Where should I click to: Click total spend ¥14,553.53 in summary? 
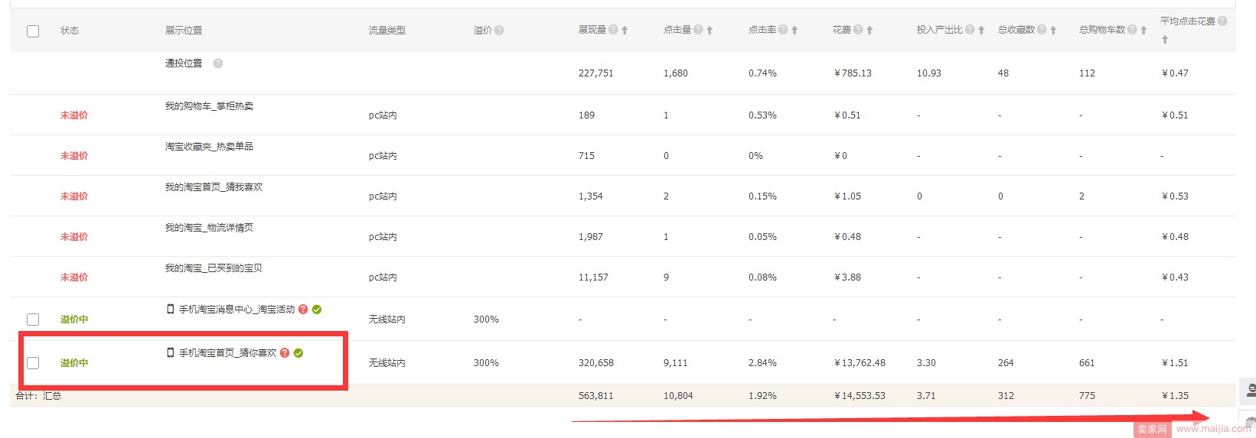click(860, 396)
